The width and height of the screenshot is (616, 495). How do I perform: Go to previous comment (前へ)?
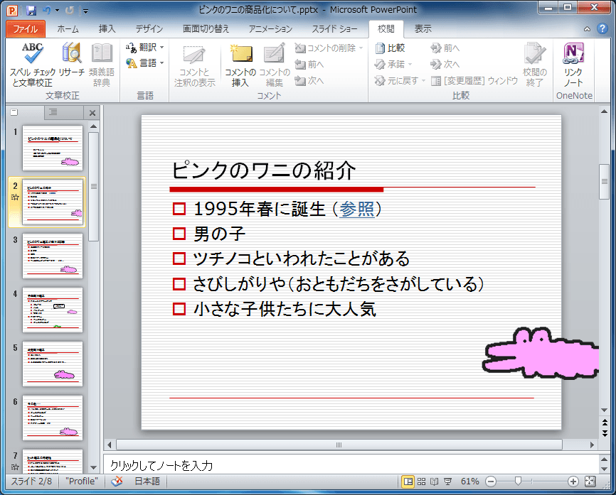(309, 65)
